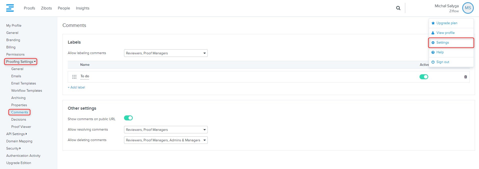
Task: Click the Help question mark icon
Action: tap(433, 52)
